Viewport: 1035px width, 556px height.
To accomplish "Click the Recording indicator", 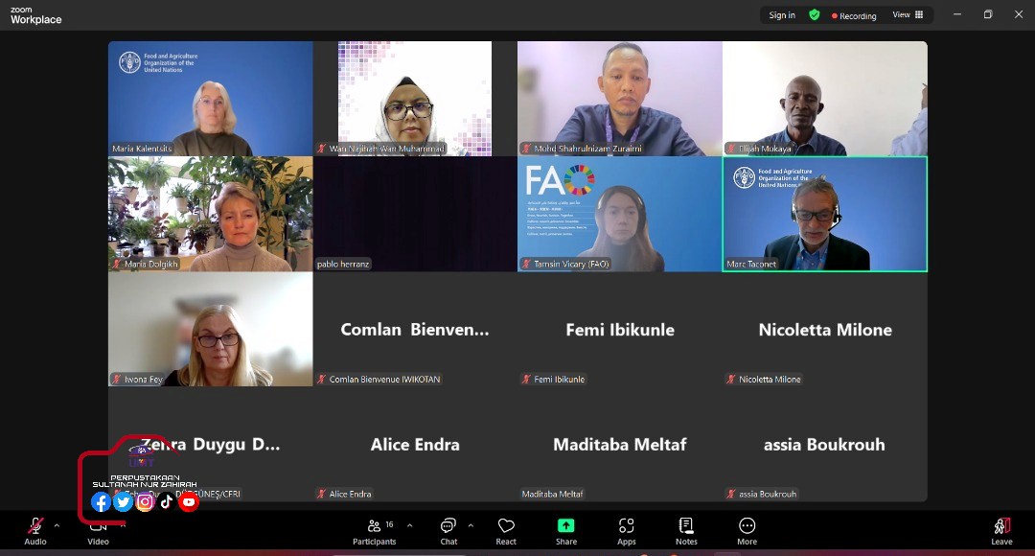I will [854, 15].
